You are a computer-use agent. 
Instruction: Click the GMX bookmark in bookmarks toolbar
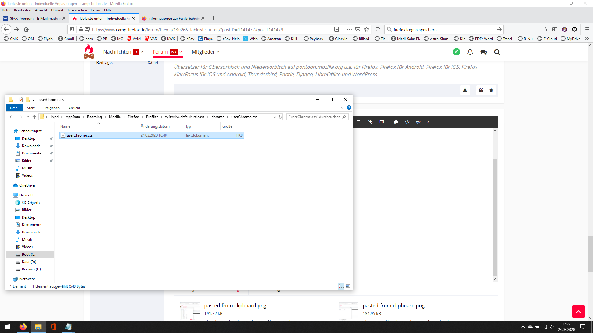(x=11, y=39)
